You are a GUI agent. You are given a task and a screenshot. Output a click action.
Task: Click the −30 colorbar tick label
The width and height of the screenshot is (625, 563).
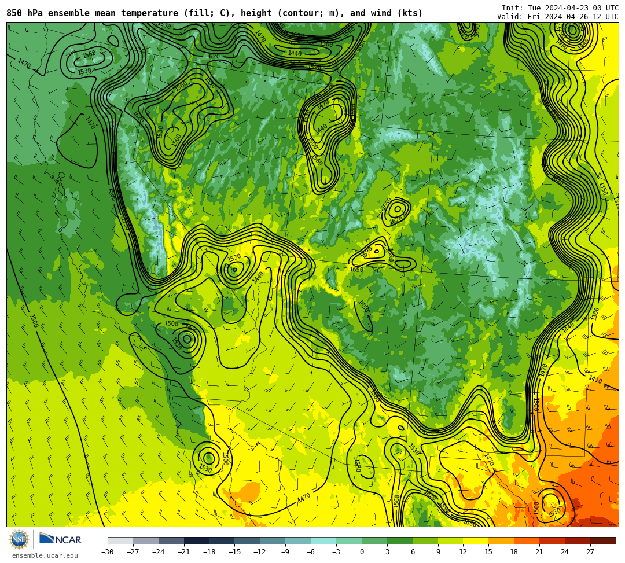108,552
